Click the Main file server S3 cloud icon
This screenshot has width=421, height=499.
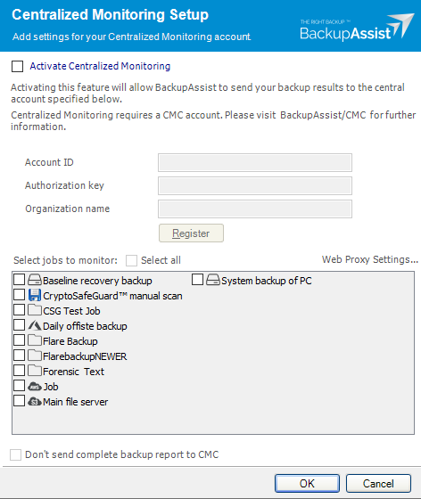(35, 402)
